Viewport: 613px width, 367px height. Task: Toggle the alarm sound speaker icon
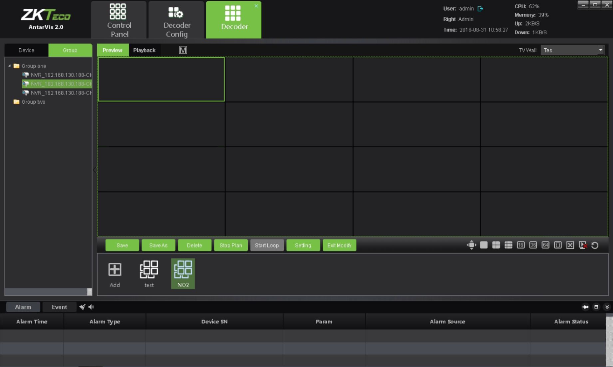pyautogui.click(x=91, y=307)
